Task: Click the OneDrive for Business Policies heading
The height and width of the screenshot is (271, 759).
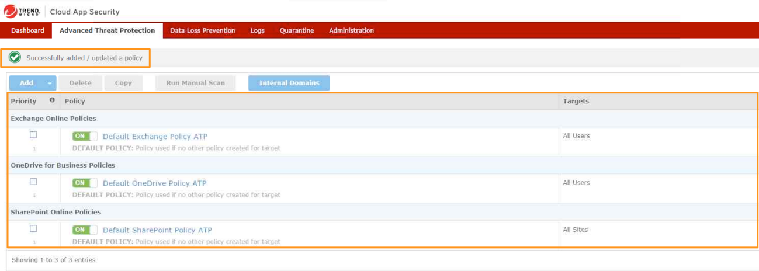Action: click(63, 165)
